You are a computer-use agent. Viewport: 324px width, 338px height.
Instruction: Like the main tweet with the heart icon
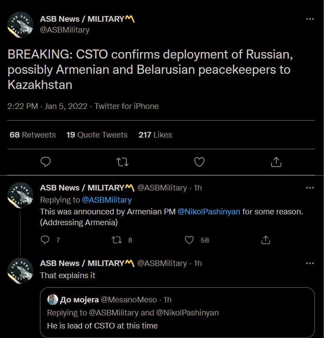(199, 162)
